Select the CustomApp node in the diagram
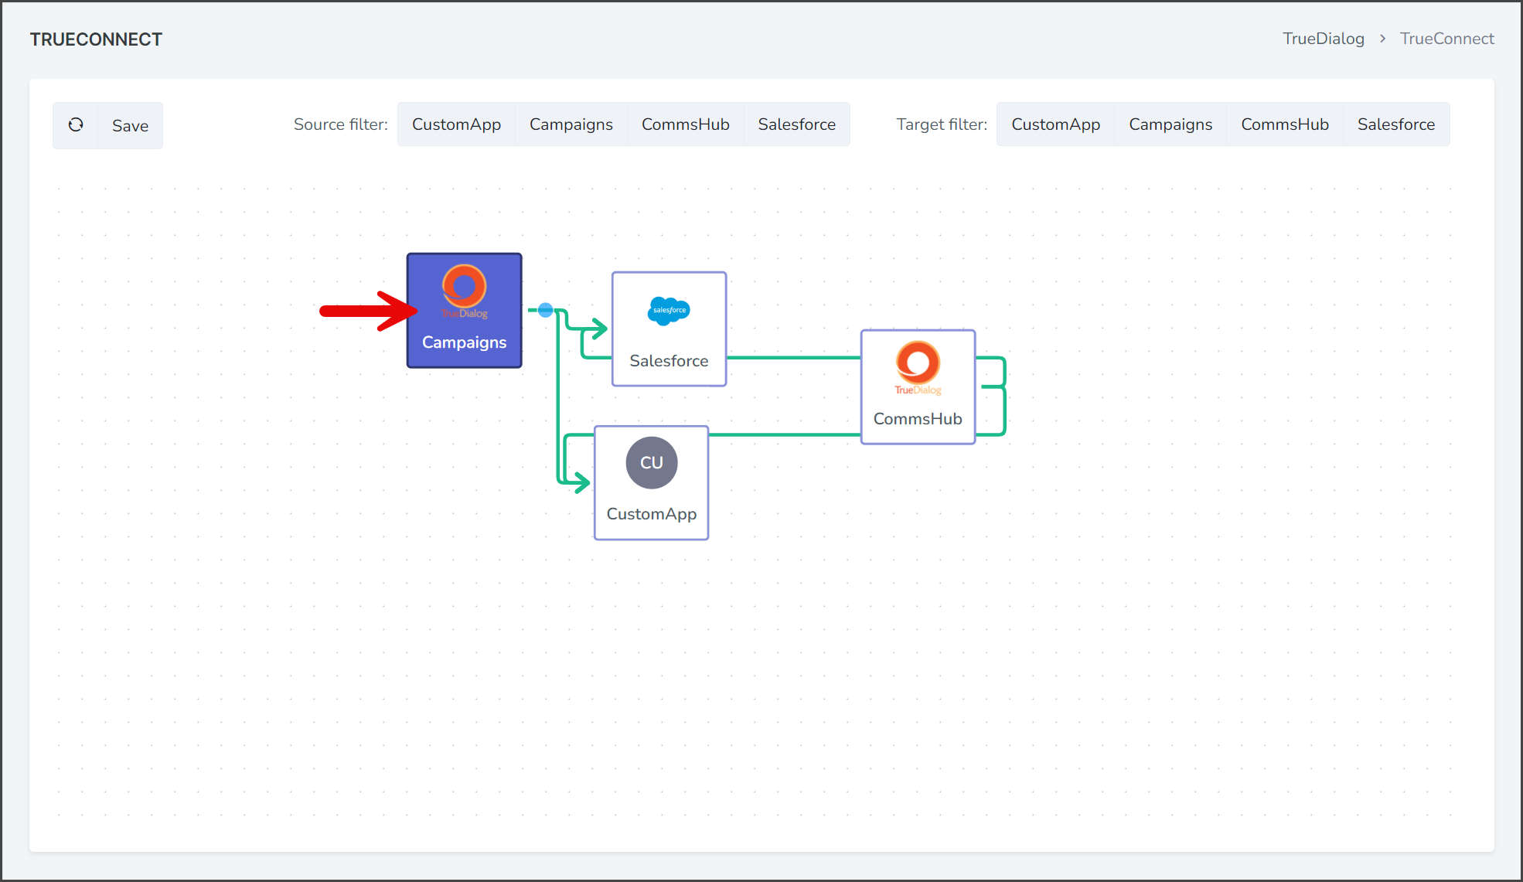 [652, 482]
